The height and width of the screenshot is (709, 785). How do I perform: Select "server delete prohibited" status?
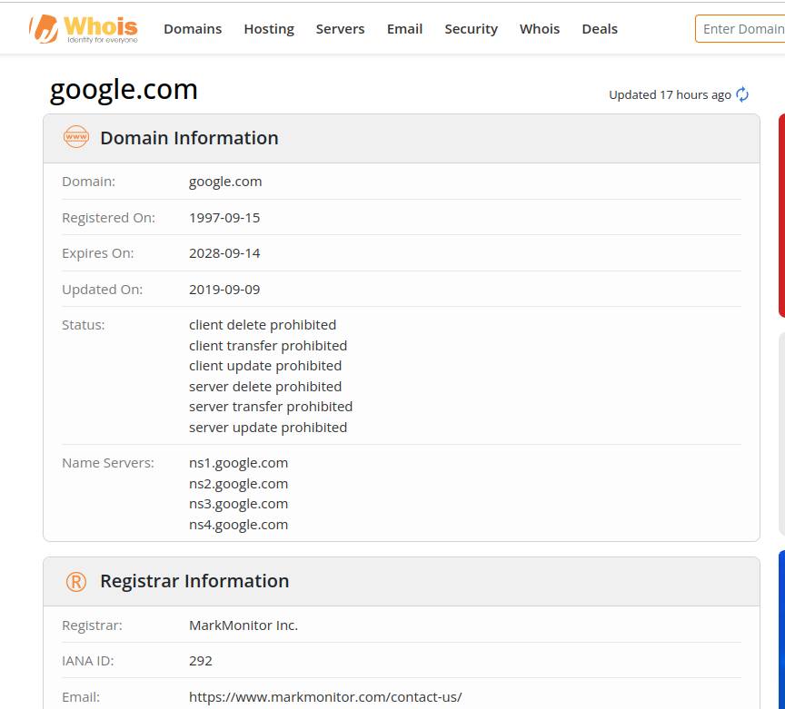(x=264, y=386)
